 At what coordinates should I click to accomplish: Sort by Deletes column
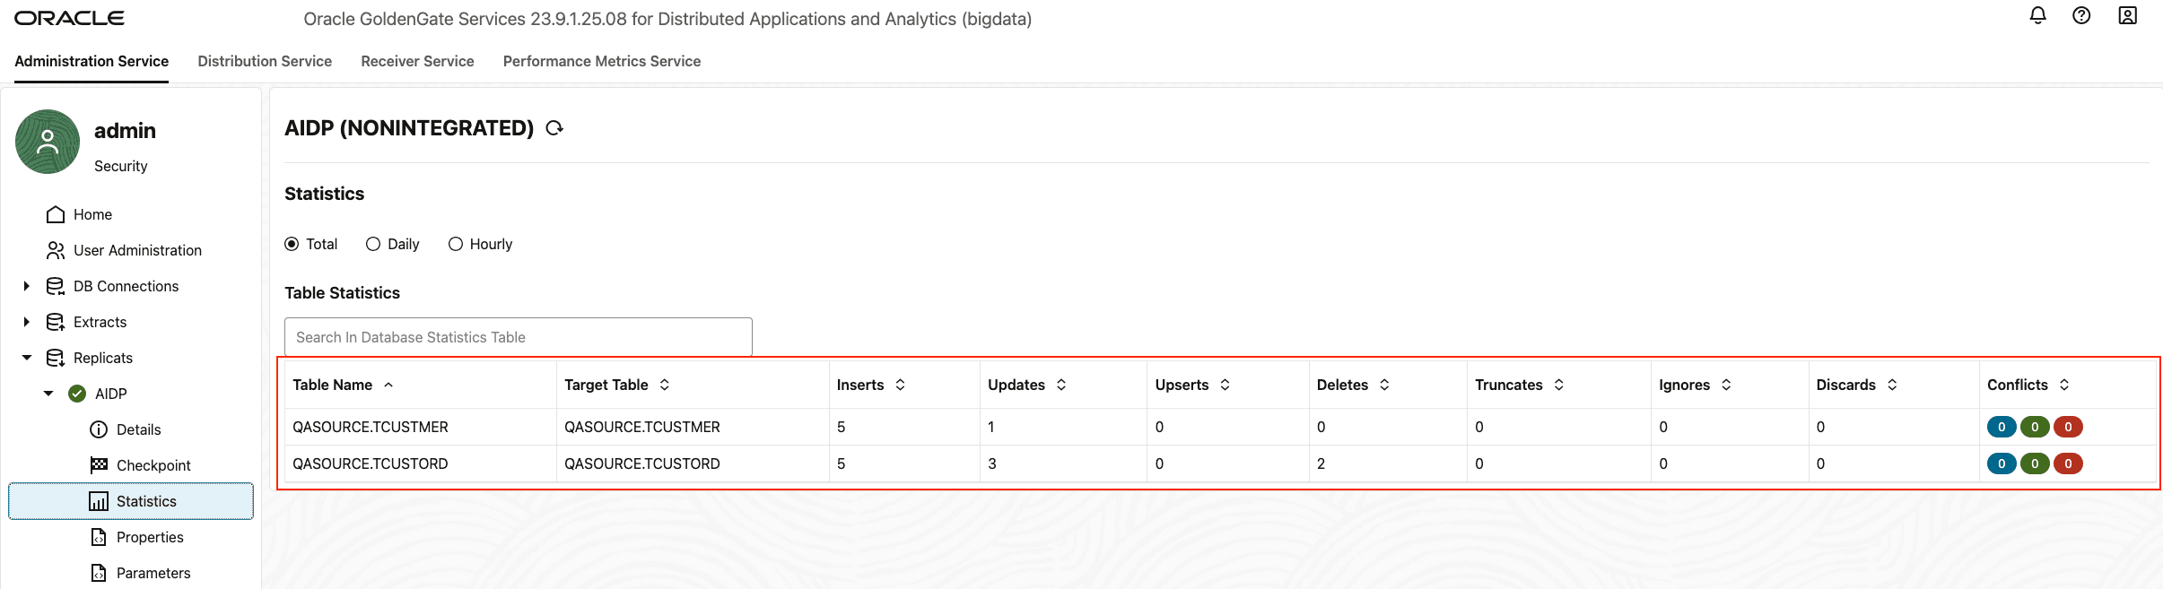[x=1384, y=385]
